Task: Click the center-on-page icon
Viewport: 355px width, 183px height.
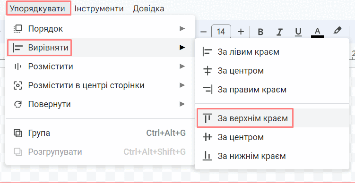Action: pyautogui.click(x=18, y=85)
